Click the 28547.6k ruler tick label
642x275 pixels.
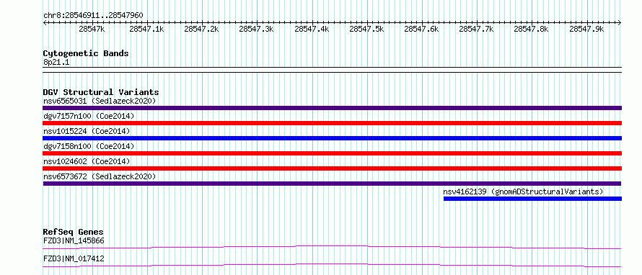[422, 29]
